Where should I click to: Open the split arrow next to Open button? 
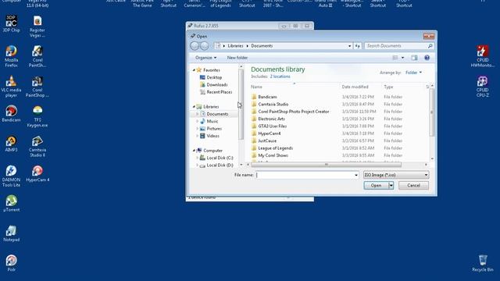(391, 186)
